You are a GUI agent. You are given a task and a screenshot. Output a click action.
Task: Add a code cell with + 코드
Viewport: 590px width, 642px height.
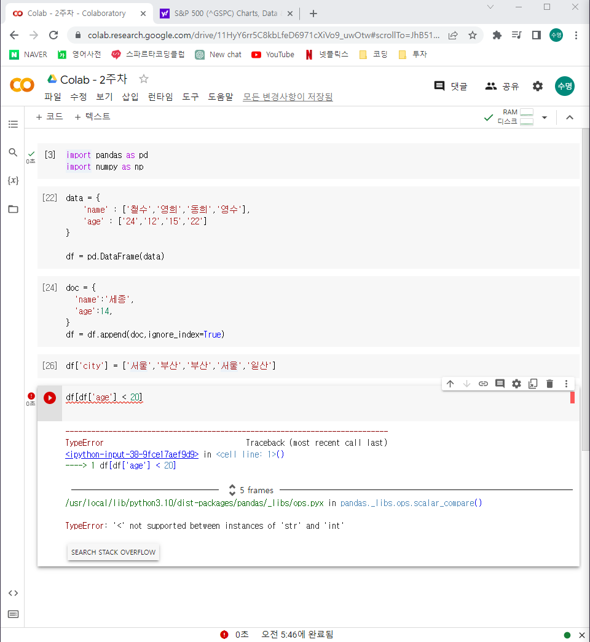coord(50,117)
